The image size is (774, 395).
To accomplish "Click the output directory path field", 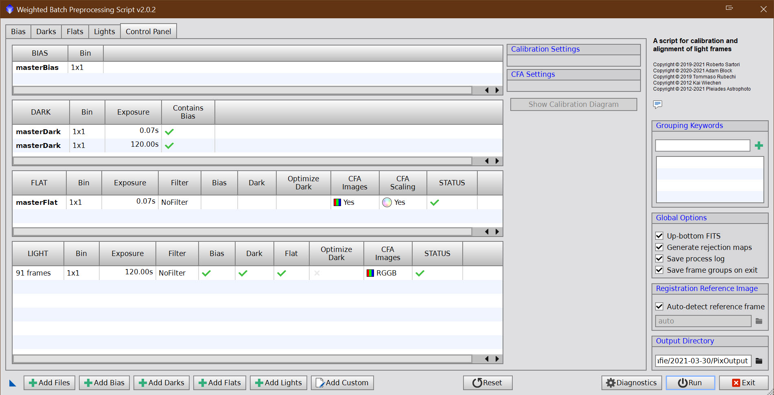I will tap(703, 361).
